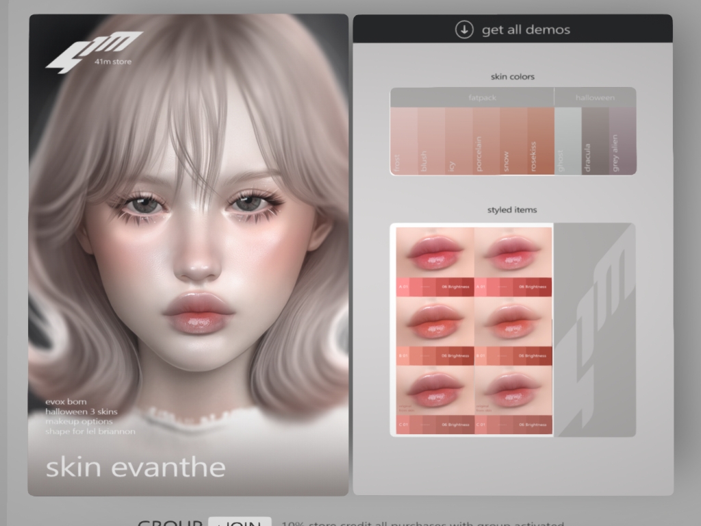Click the large 41m logo placeholder panel
The width and height of the screenshot is (701, 526).
click(x=594, y=329)
